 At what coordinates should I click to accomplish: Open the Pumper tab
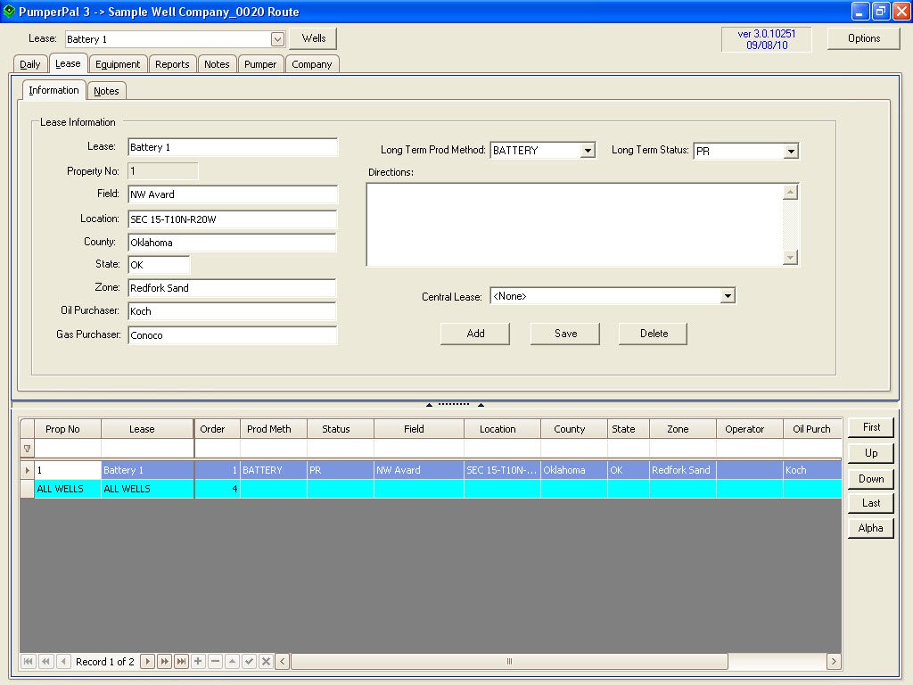click(x=260, y=64)
